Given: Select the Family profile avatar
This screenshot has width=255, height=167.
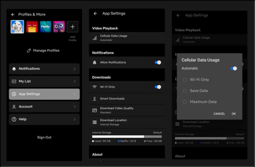Looking at the screenshot, I should 45,27.
